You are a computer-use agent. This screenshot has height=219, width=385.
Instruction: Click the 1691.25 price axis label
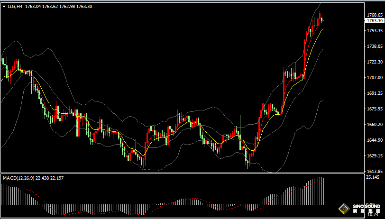(x=375, y=93)
